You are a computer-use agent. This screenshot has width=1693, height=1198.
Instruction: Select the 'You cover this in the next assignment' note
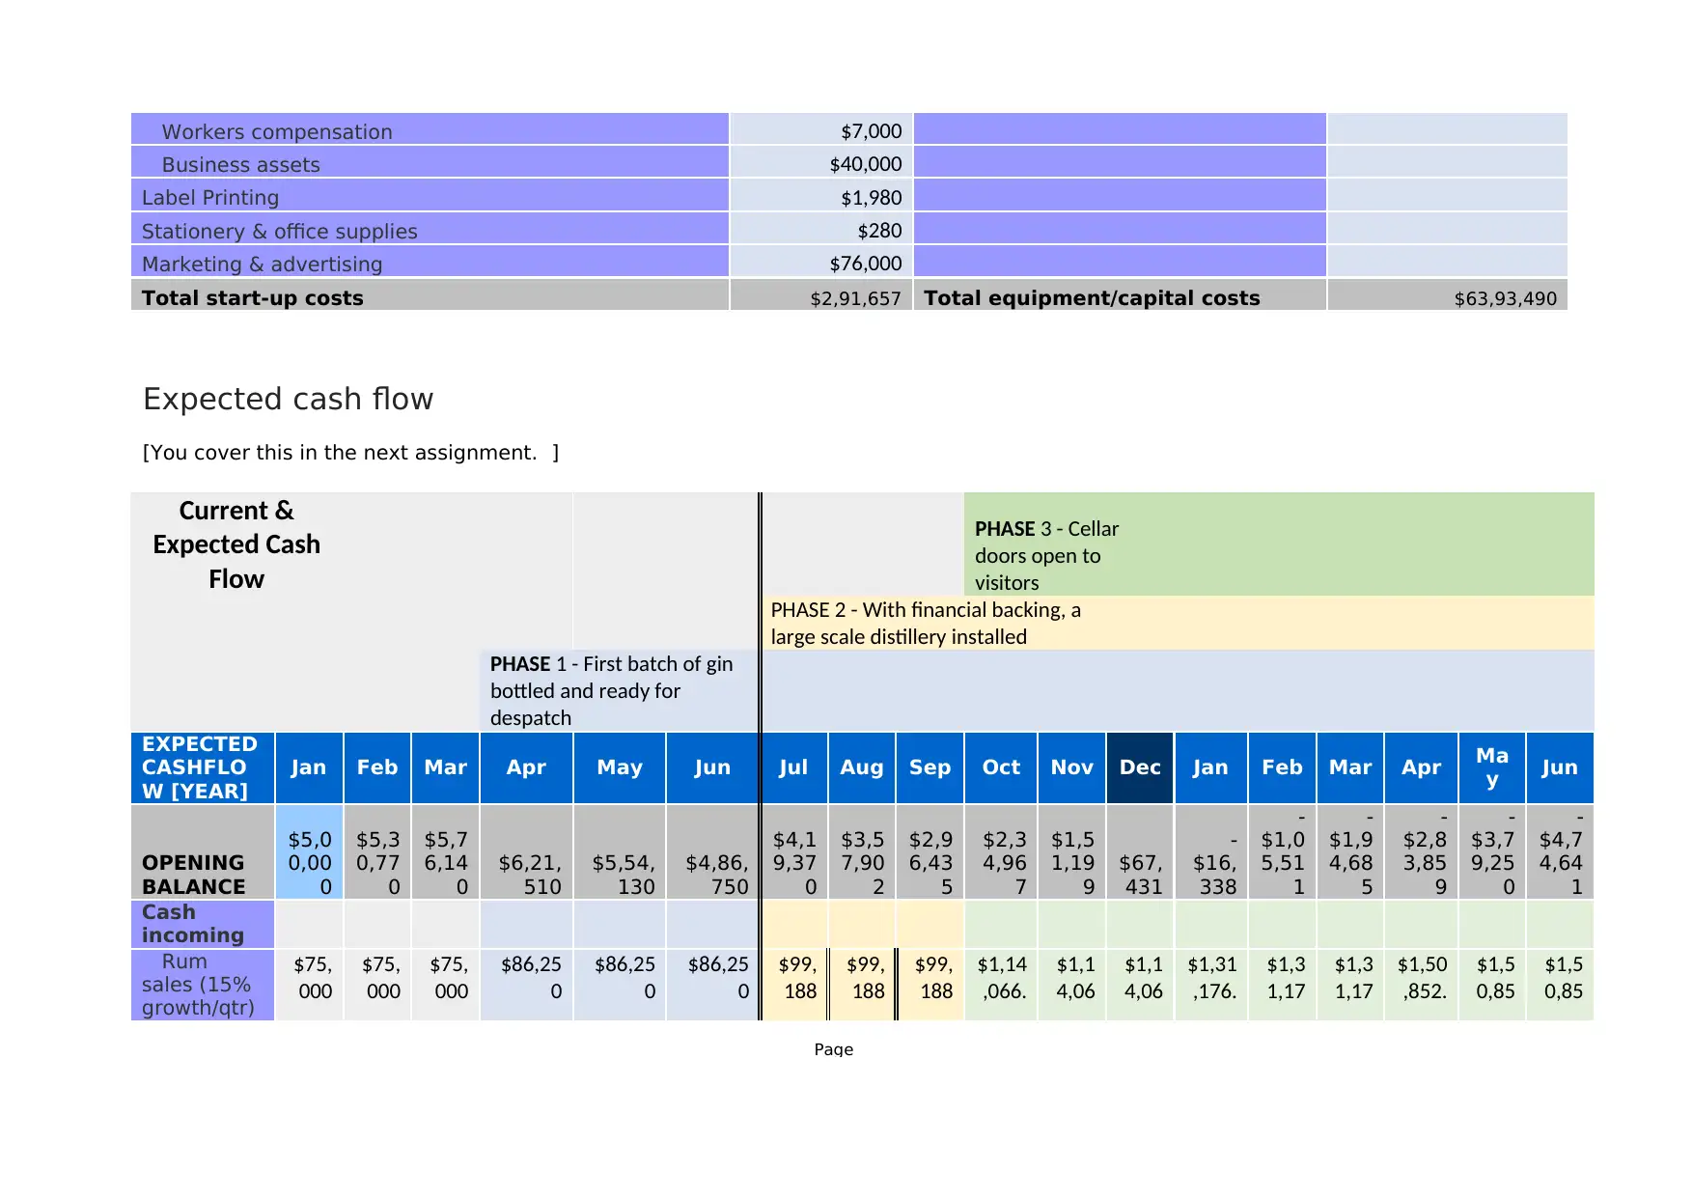(x=350, y=453)
